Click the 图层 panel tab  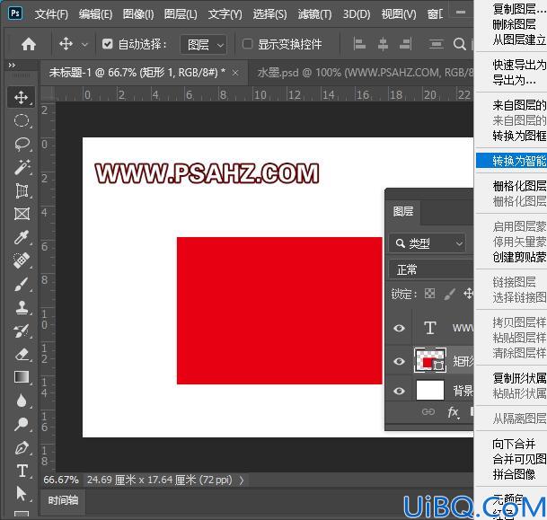point(403,211)
